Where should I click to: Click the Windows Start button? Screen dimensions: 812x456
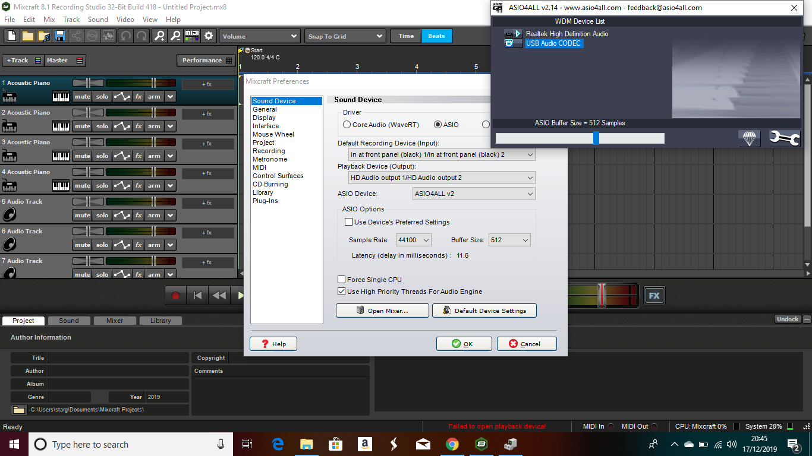point(14,444)
